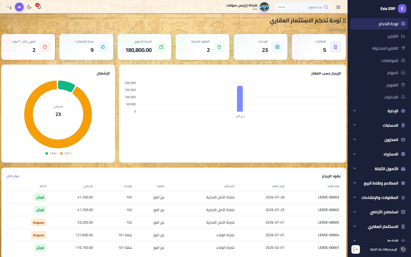Click the company logo thumbnail
The height and width of the screenshot is (257, 411).
264,7
